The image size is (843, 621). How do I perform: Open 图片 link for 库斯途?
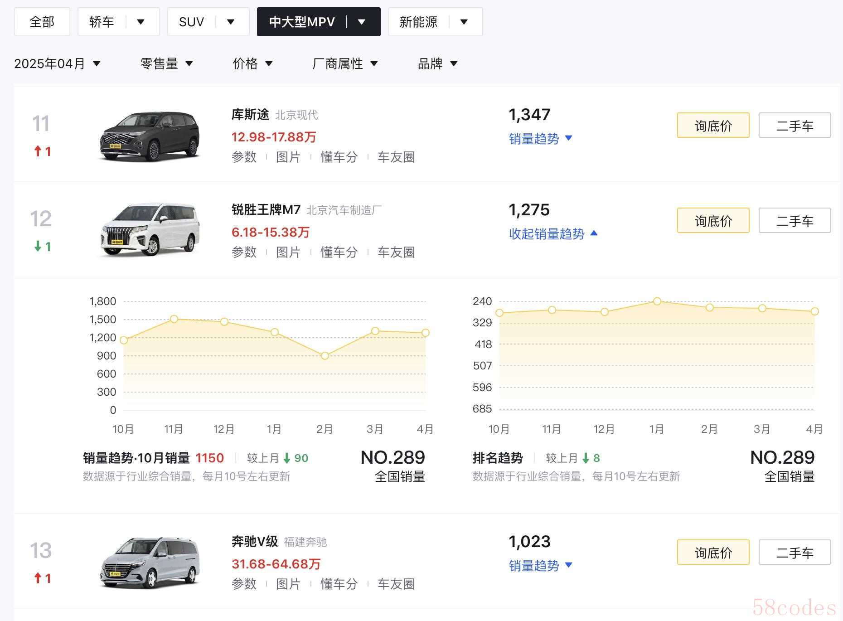(x=288, y=157)
